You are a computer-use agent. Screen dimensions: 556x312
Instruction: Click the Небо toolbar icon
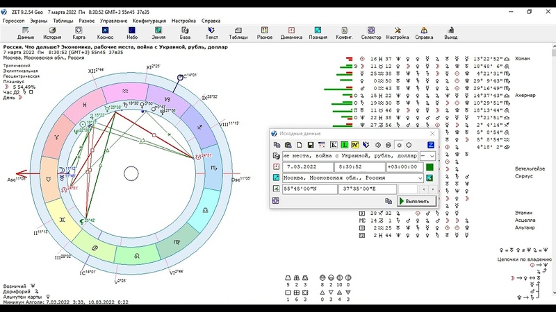click(132, 33)
